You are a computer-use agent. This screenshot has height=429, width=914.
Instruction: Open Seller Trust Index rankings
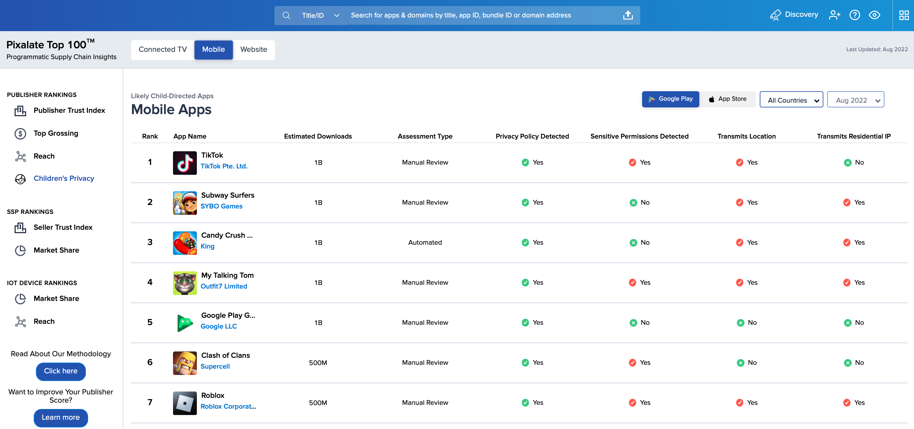(63, 227)
